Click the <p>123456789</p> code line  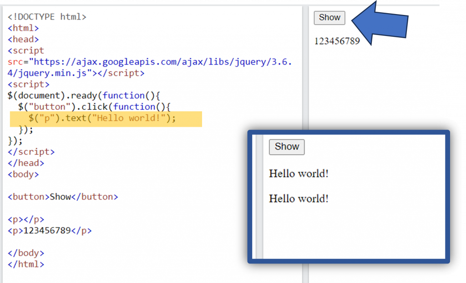50,231
